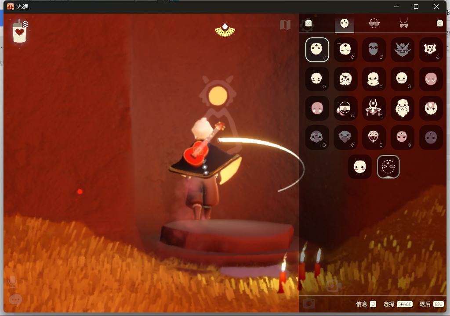Viewport: 450px width, 316px height.
Task: Click the 信息 Q info button
Action: pos(366,304)
